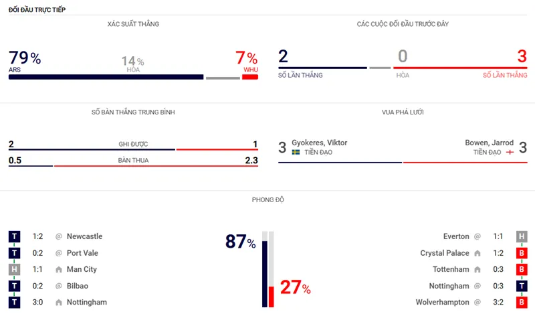
Task: Click the draw badge in the Everton row
Action: point(521,236)
